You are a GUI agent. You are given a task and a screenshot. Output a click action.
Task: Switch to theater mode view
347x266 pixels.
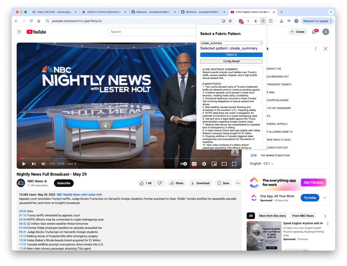[x=224, y=164]
